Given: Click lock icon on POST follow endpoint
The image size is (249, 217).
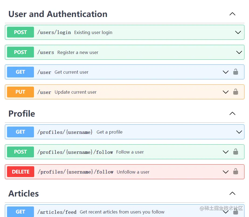Looking at the screenshot, I should (x=236, y=152).
